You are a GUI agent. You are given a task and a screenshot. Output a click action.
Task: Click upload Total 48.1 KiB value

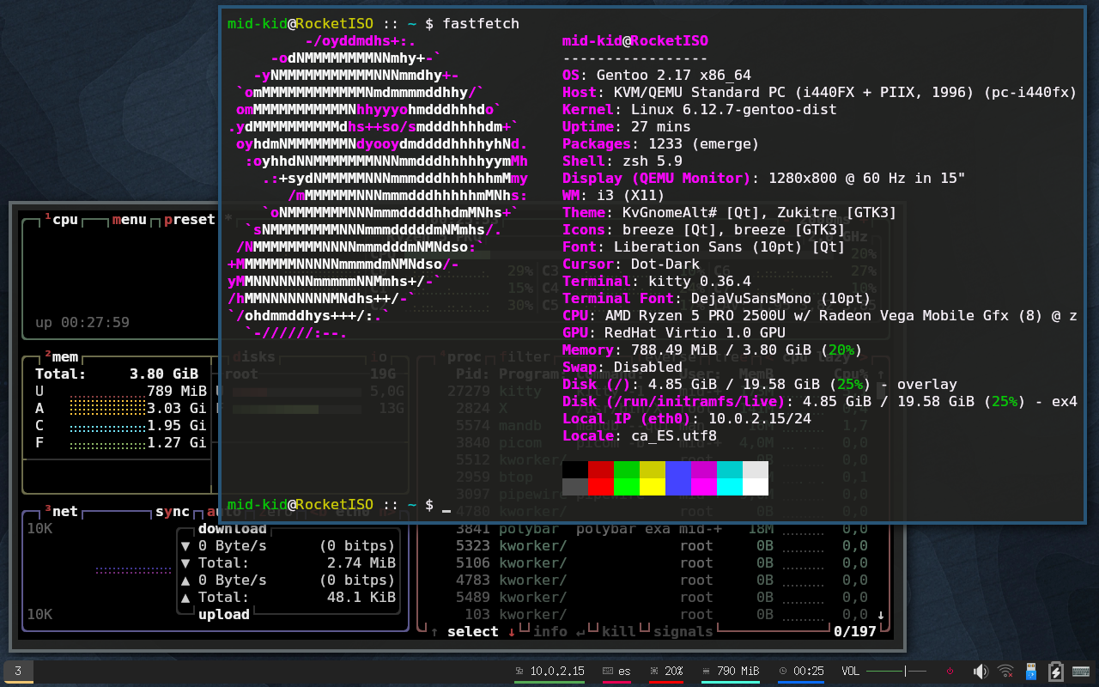pyautogui.click(x=361, y=597)
